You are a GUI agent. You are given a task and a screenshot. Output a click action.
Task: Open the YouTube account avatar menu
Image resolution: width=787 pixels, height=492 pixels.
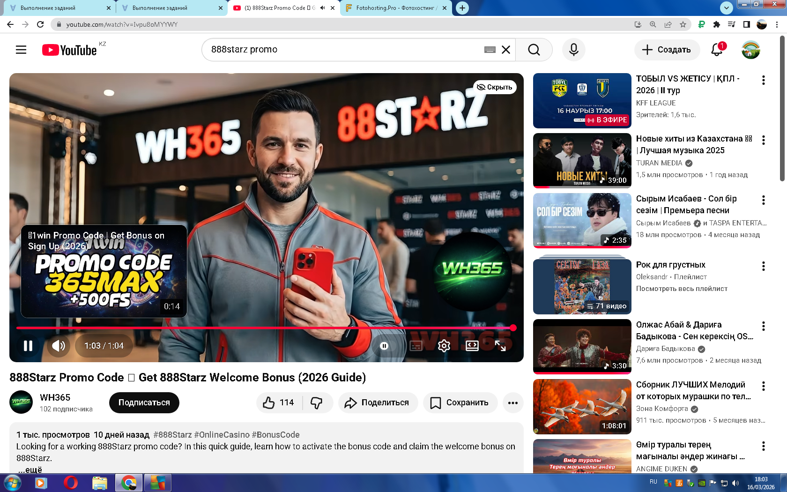751,50
